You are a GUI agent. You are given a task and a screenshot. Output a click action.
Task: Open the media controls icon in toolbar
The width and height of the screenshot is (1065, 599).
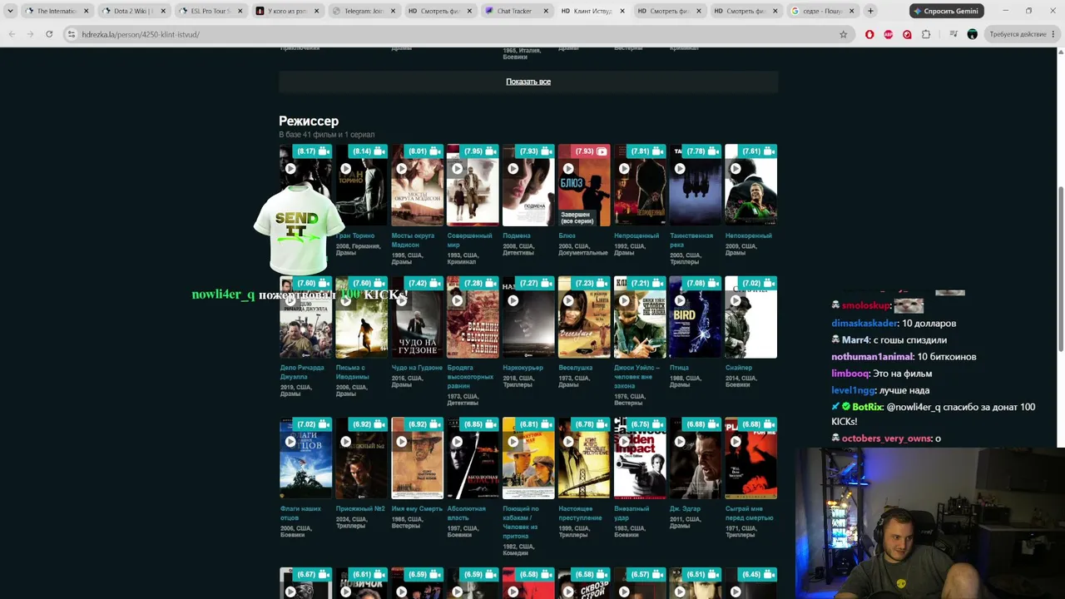pyautogui.click(x=953, y=34)
